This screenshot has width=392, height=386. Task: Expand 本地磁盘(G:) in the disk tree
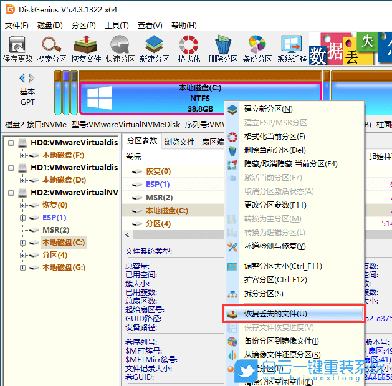[x=23, y=268]
